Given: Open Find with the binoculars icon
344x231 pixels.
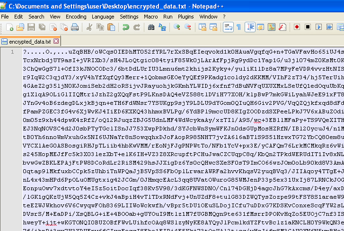Looking at the screenshot, I should (151, 28).
